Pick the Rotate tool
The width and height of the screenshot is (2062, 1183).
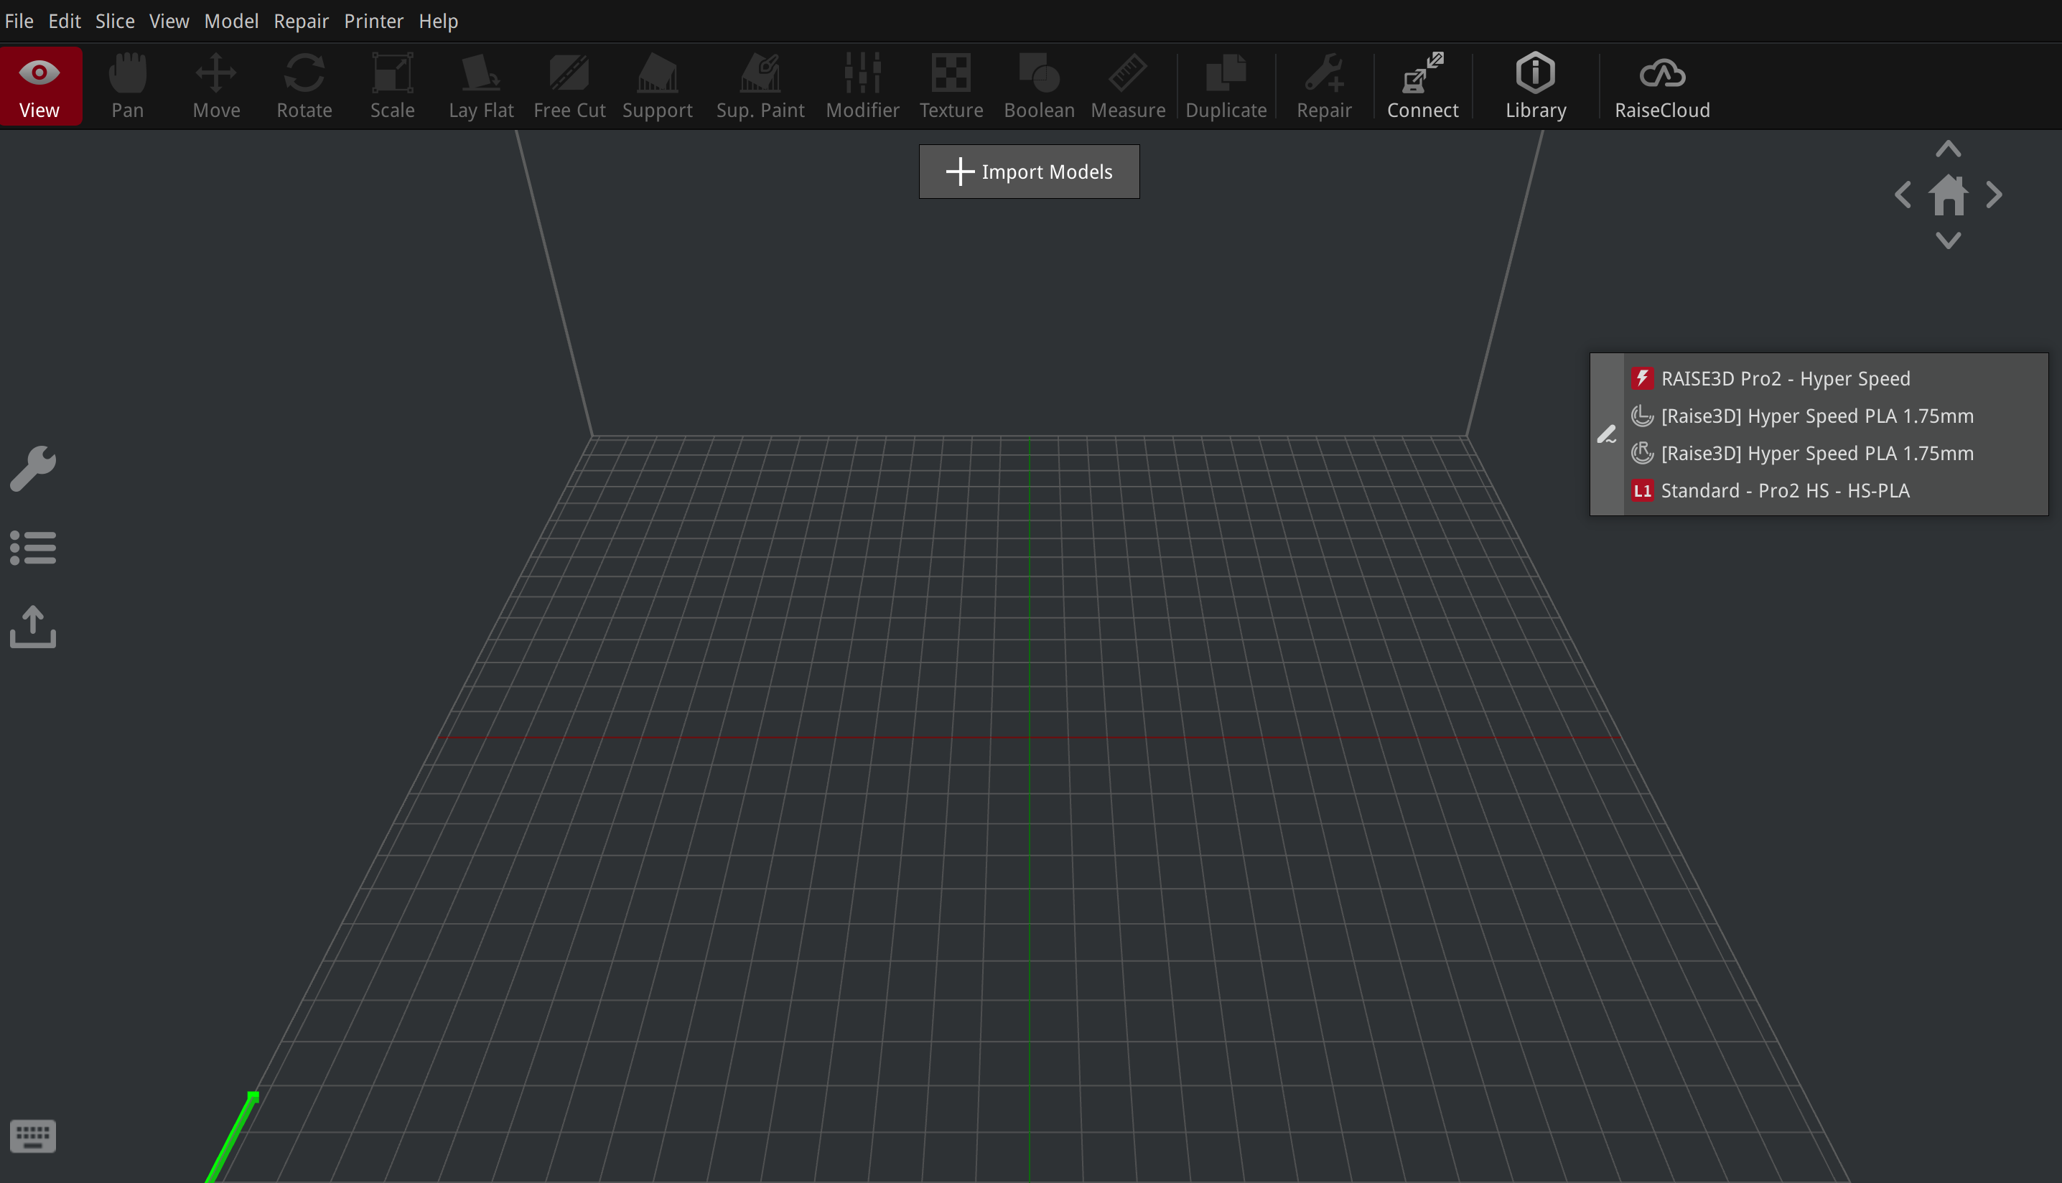[304, 86]
